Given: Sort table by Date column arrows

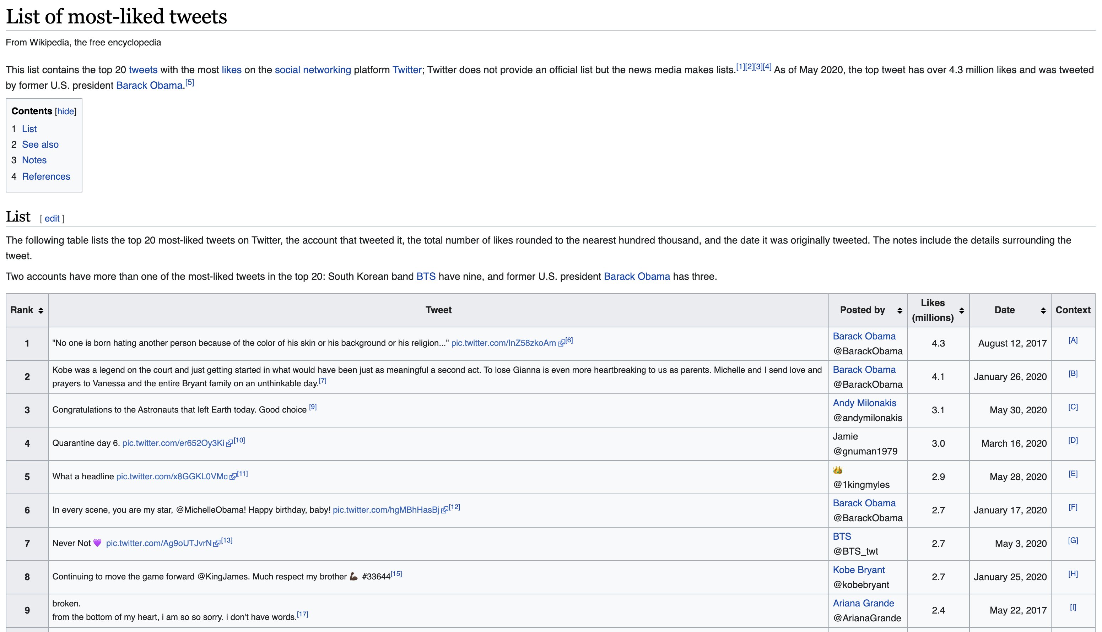Looking at the screenshot, I should (1043, 310).
